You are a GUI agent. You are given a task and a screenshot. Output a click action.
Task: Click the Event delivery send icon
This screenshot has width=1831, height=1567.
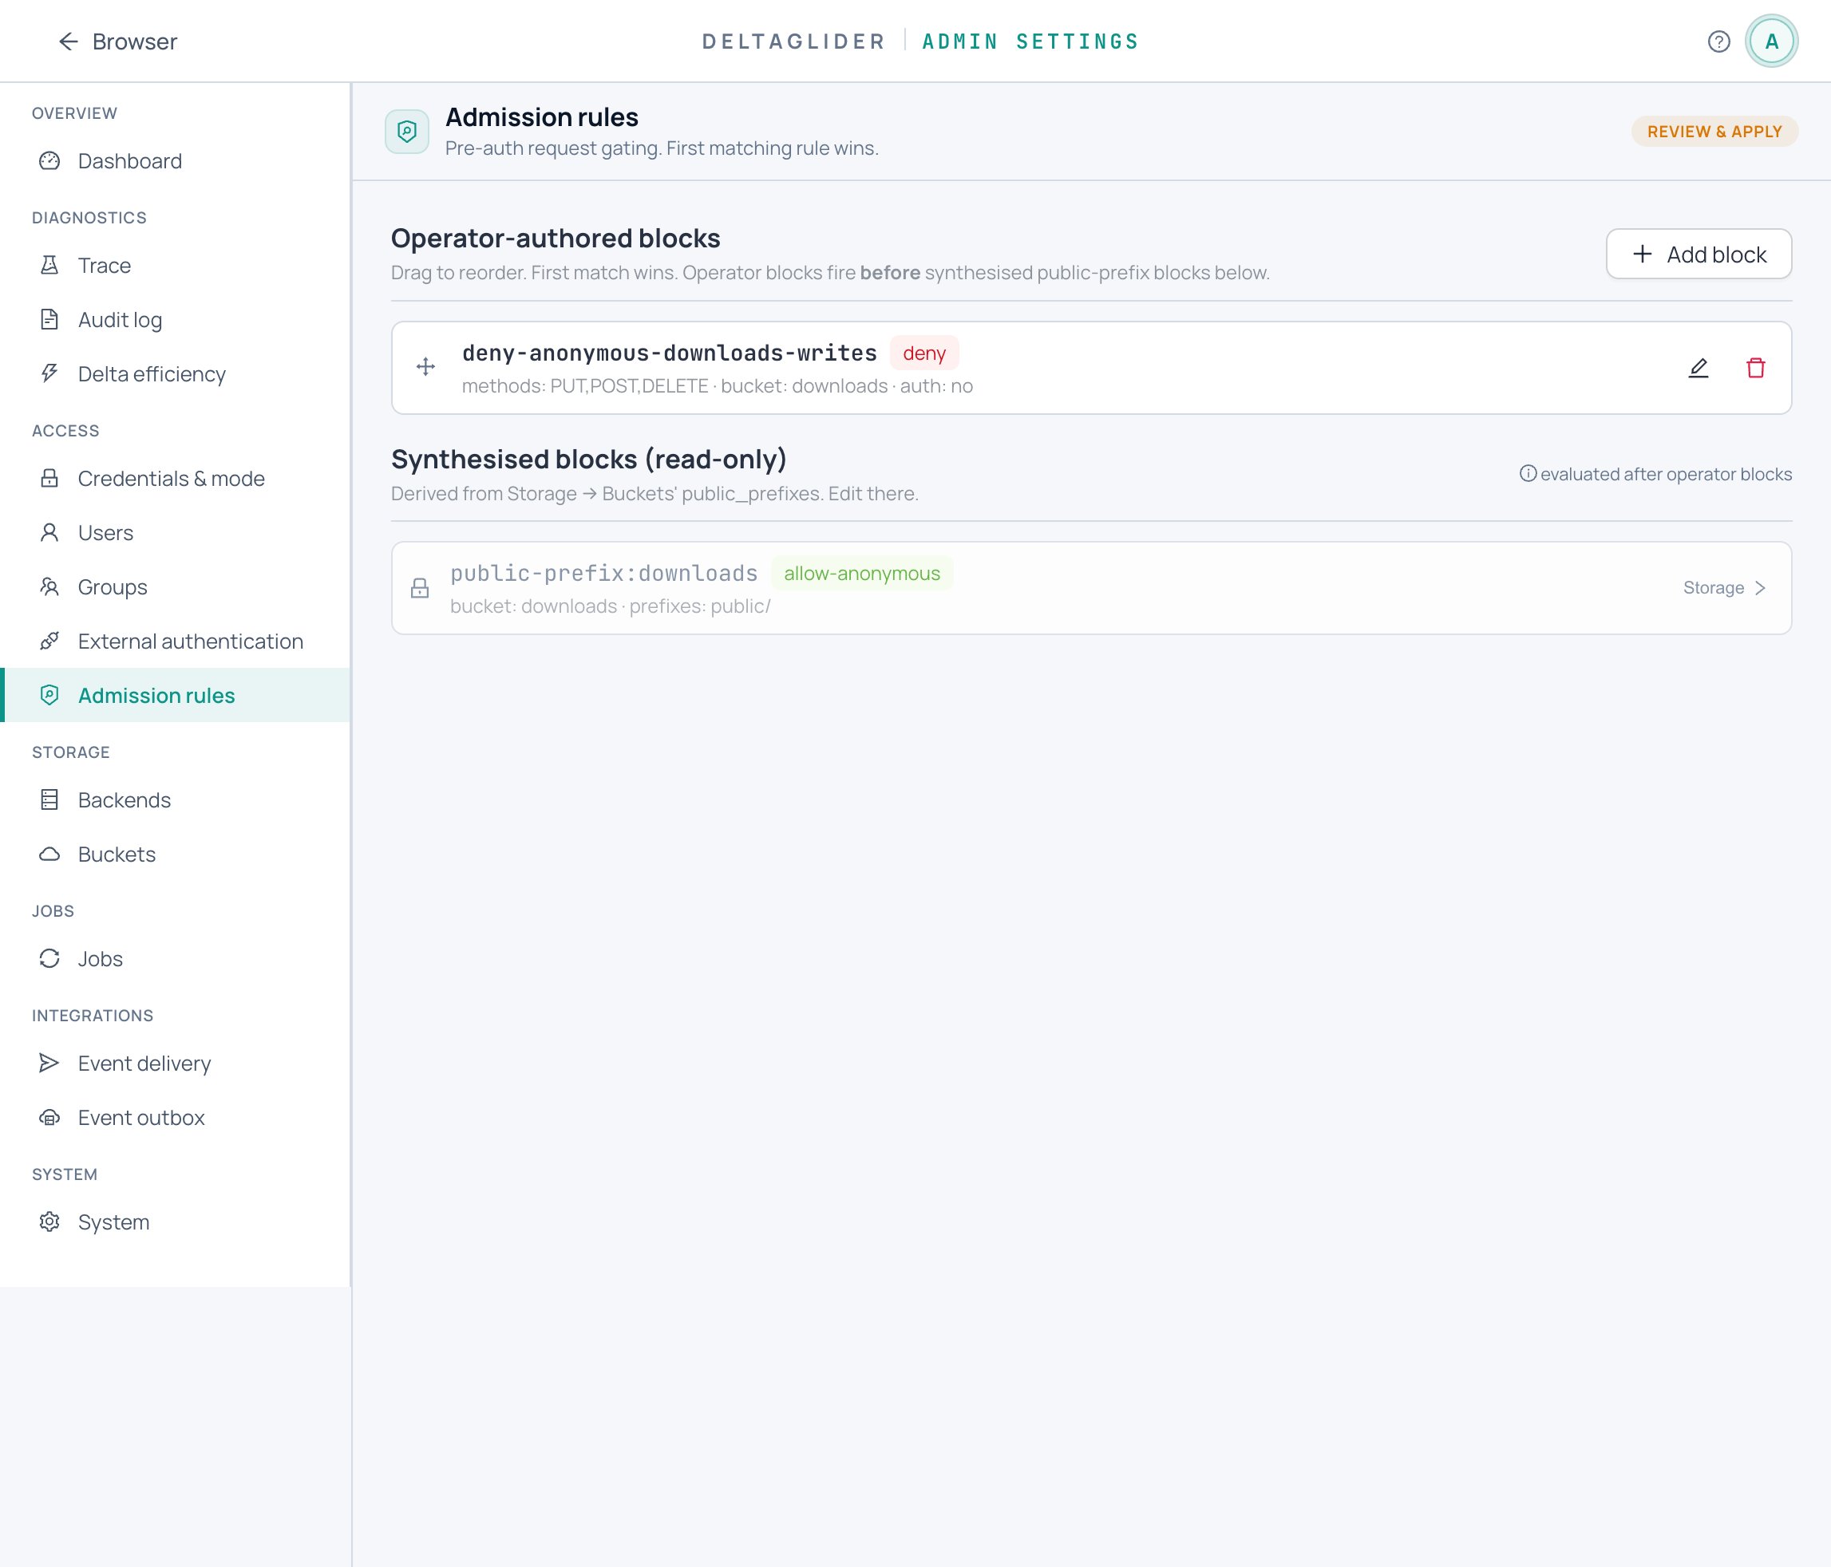[49, 1063]
